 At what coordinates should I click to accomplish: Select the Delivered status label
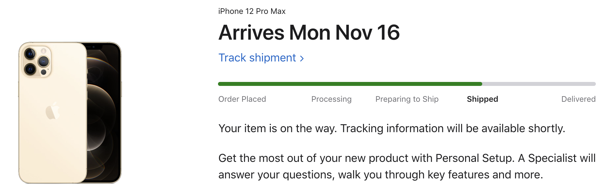pos(578,99)
